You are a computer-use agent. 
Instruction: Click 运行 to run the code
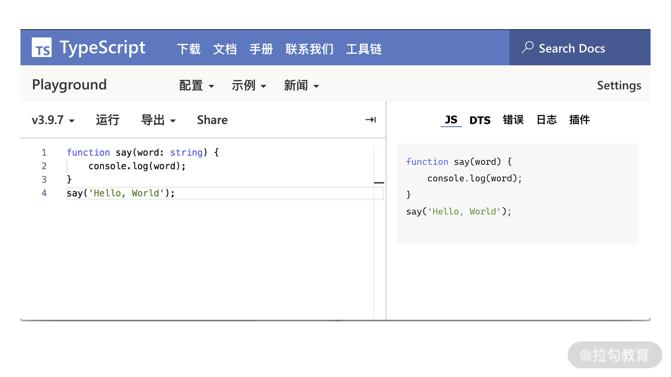108,120
